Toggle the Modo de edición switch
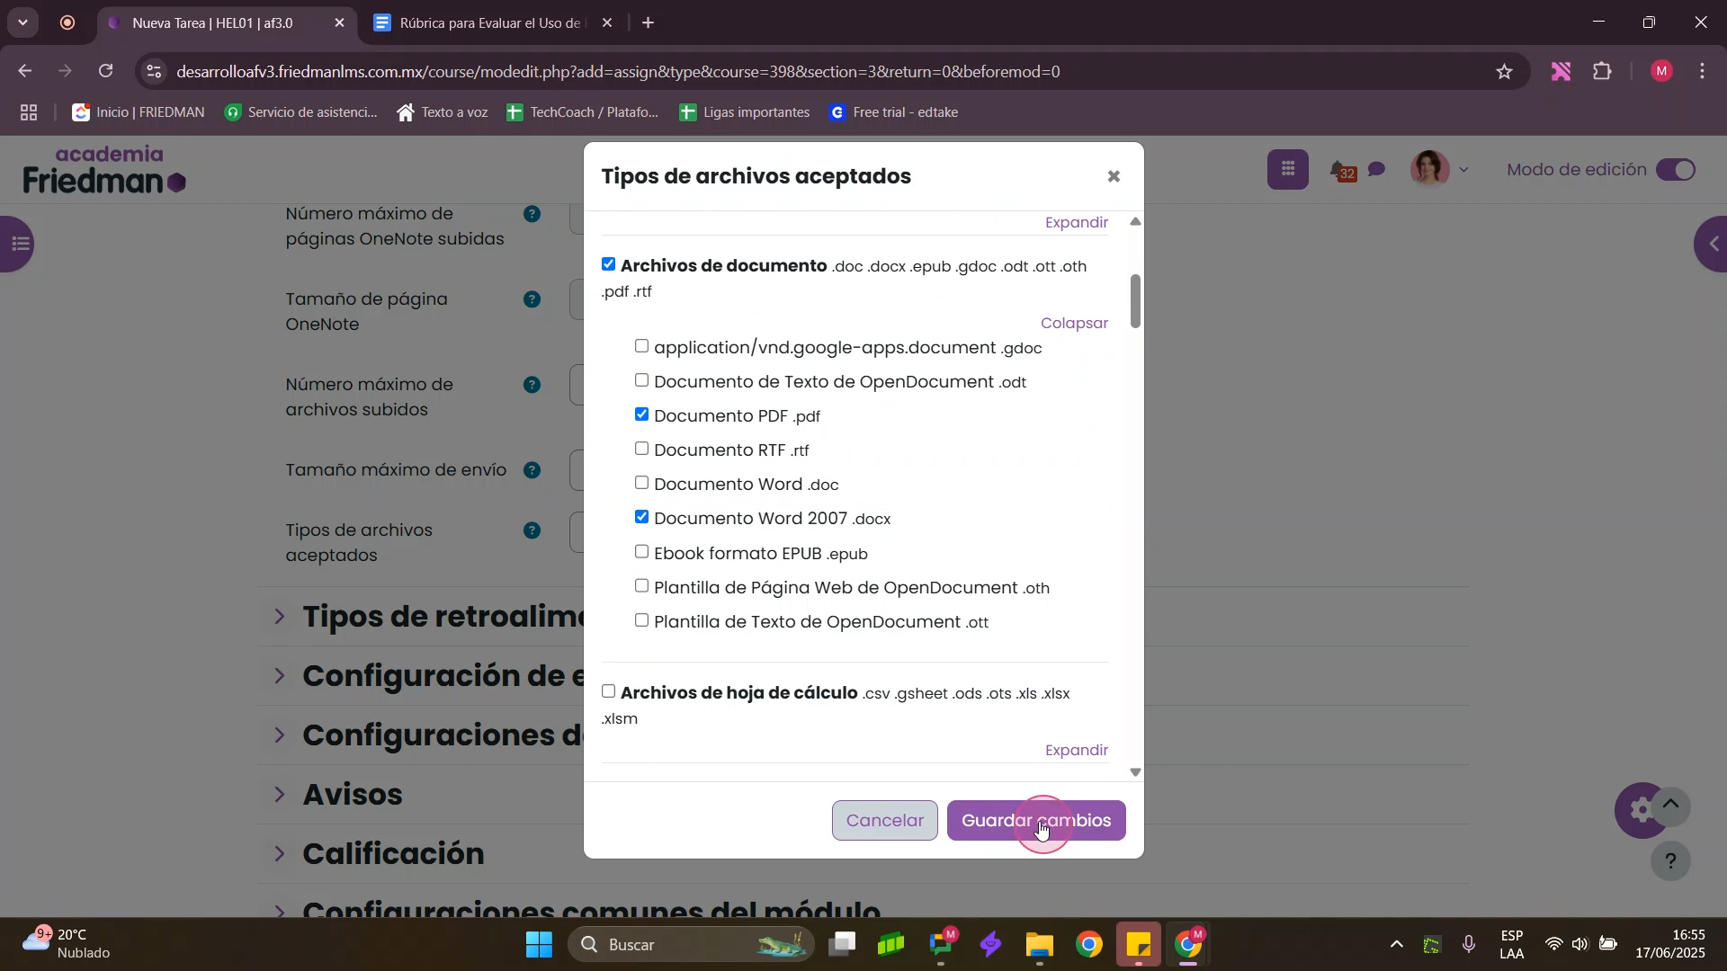This screenshot has width=1727, height=971. (x=1676, y=170)
